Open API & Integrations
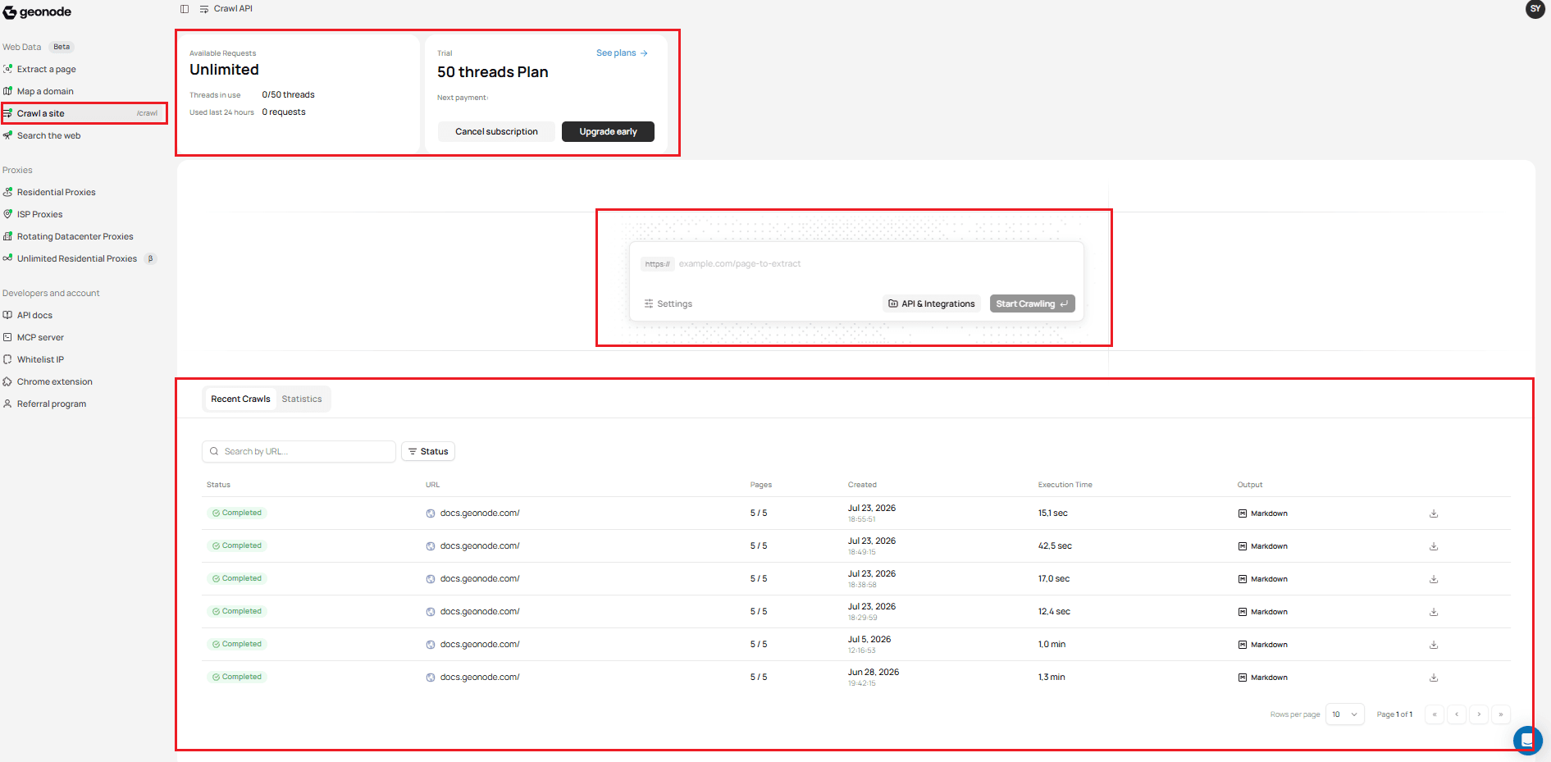Screen dimensions: 1551x762 click(932, 303)
